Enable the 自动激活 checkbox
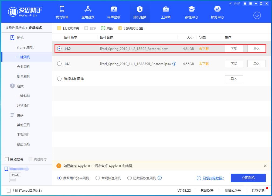Image resolution: width=272 pixels, height=196 pixels. (6, 159)
